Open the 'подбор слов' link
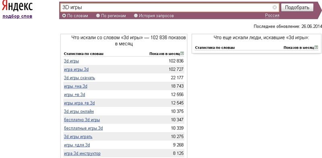This screenshot has height=158, width=322. [x=17, y=16]
